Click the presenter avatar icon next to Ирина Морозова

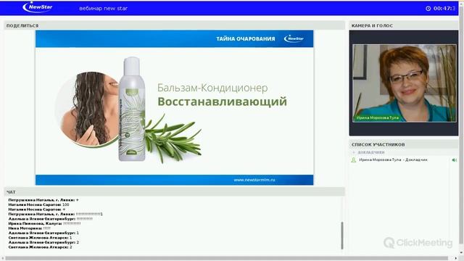click(354, 160)
